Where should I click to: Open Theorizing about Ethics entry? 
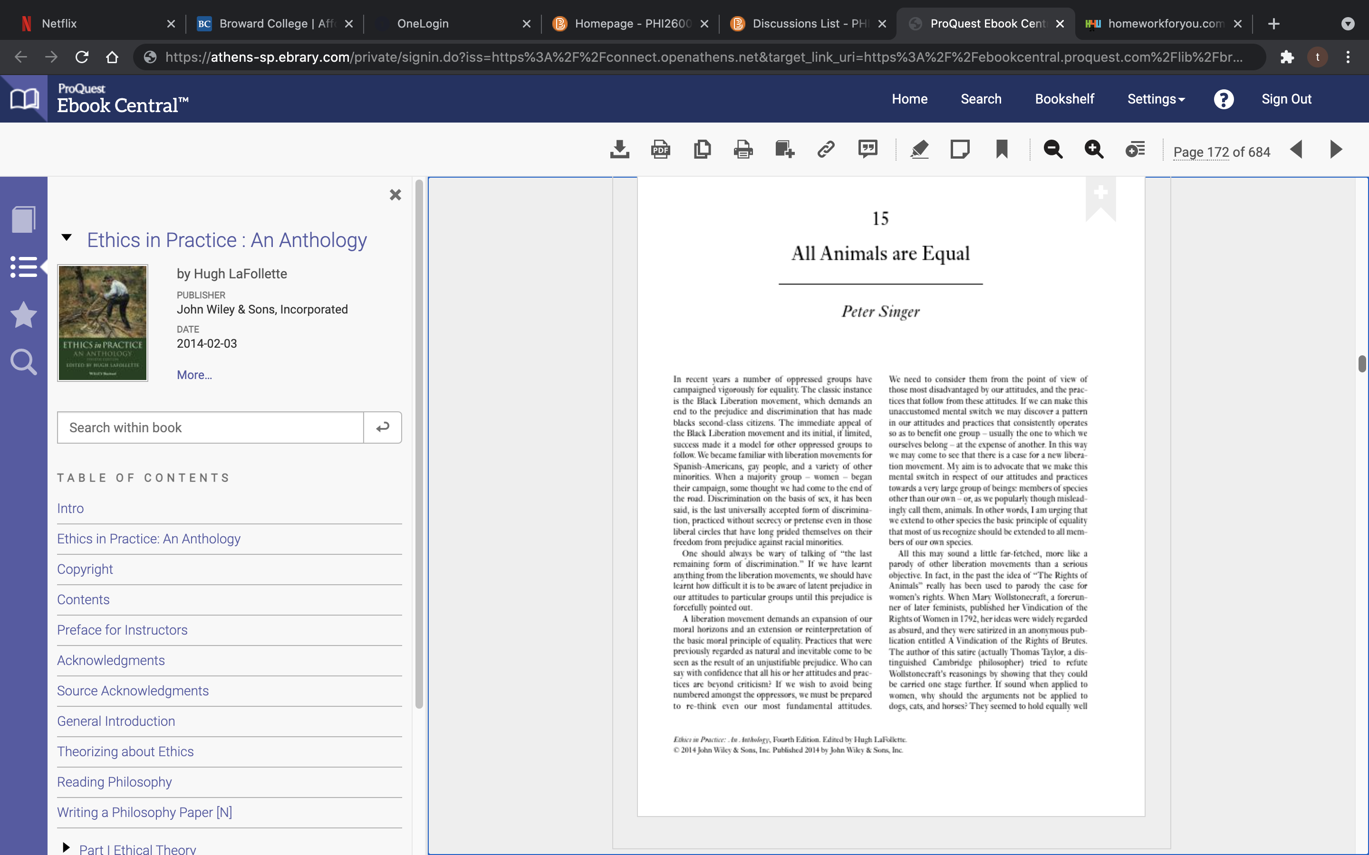125,751
